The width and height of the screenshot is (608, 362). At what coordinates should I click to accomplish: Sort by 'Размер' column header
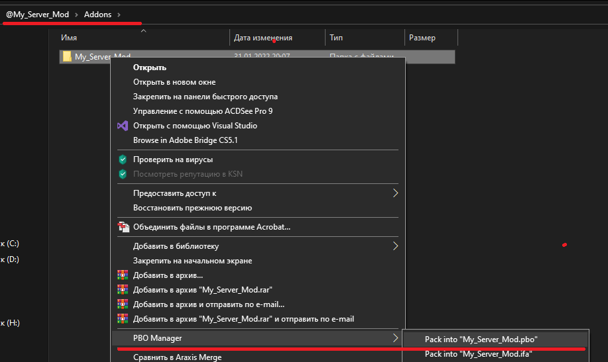point(422,38)
